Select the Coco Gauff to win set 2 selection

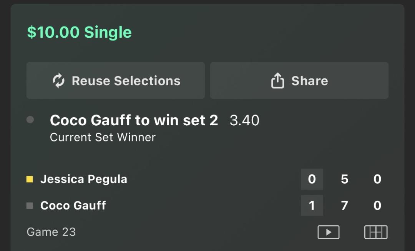click(134, 121)
